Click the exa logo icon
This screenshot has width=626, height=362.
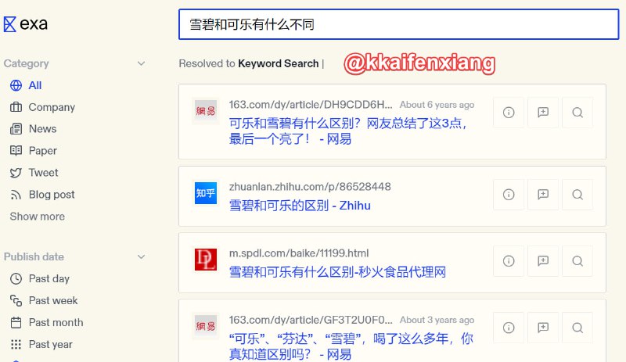point(9,24)
